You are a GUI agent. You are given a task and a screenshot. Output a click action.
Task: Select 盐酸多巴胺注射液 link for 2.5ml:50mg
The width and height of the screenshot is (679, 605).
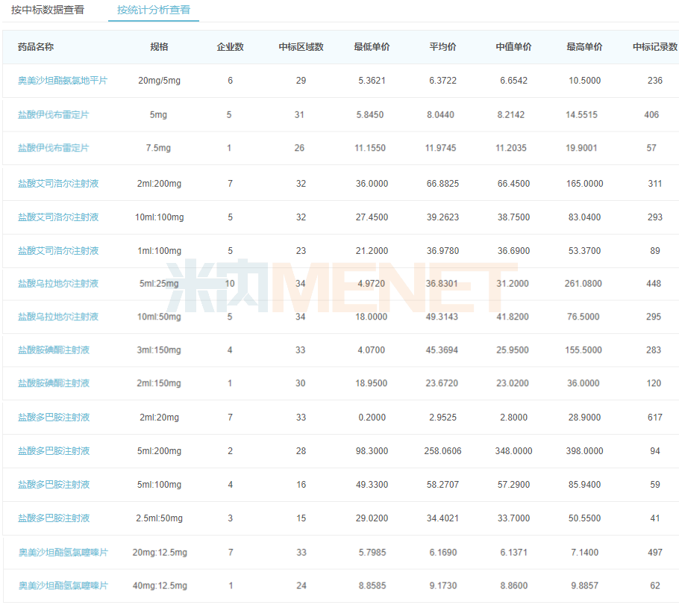pyautogui.click(x=54, y=518)
